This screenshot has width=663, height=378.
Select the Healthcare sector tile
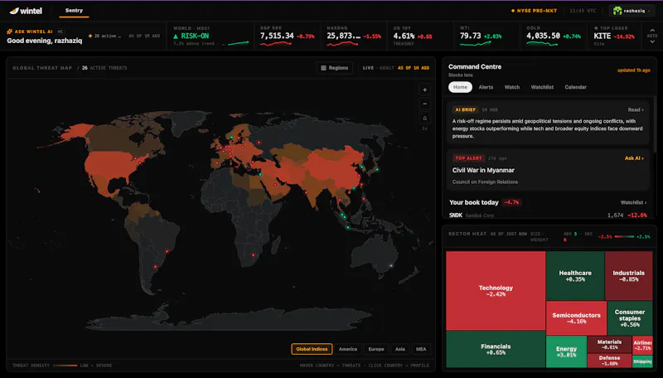pyautogui.click(x=575, y=276)
